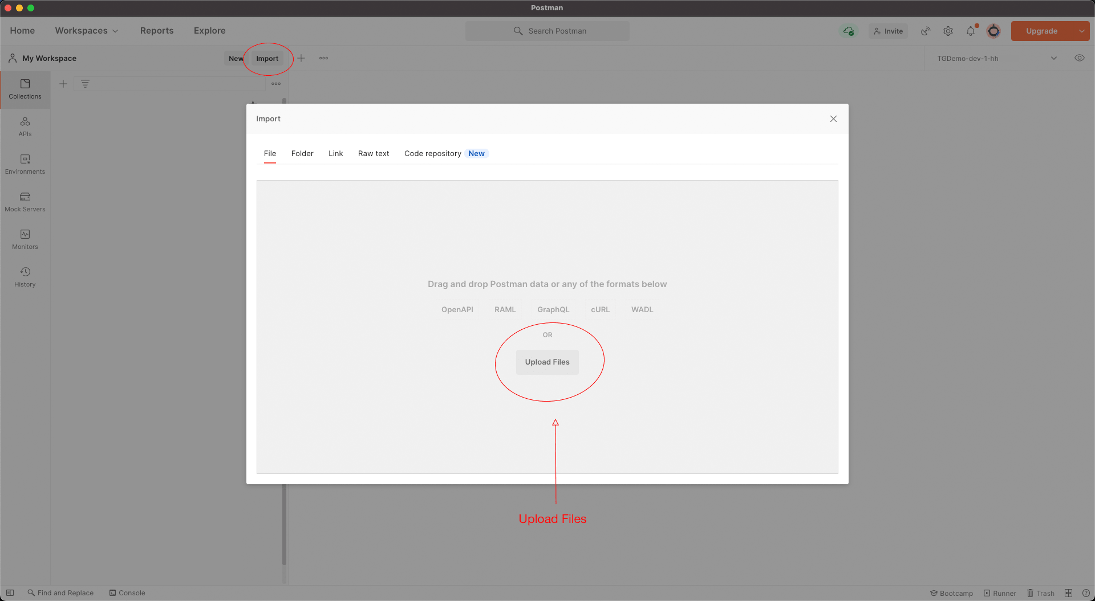The width and height of the screenshot is (1095, 601).
Task: Open the History sidebar panel
Action: click(25, 277)
